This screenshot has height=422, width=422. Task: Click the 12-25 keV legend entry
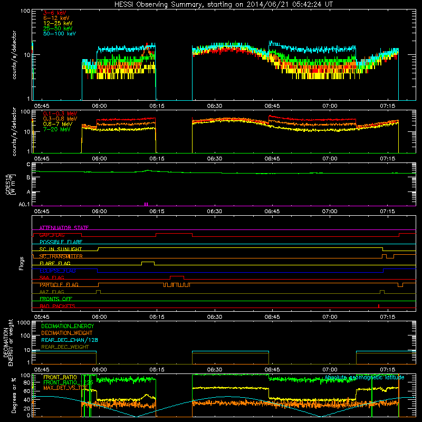coord(58,23)
